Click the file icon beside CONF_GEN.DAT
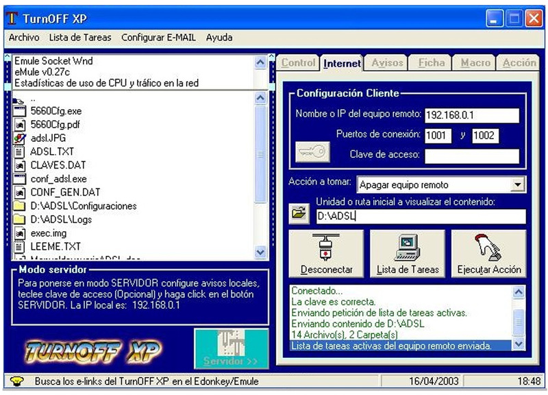The height and width of the screenshot is (395, 548). tap(19, 193)
